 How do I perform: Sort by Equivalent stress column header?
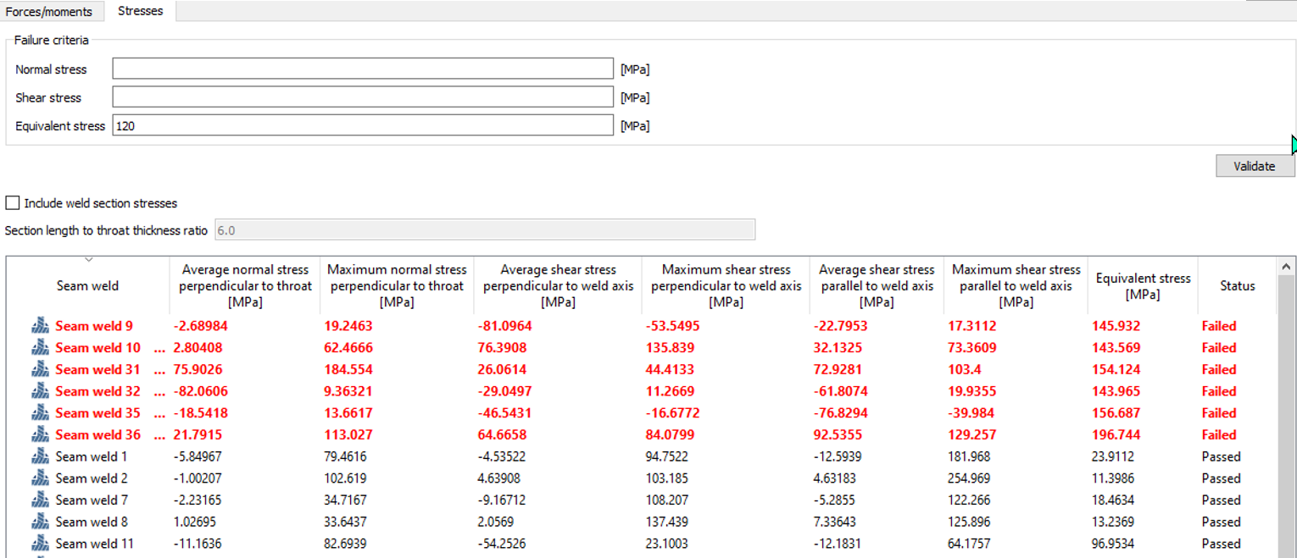[1142, 286]
